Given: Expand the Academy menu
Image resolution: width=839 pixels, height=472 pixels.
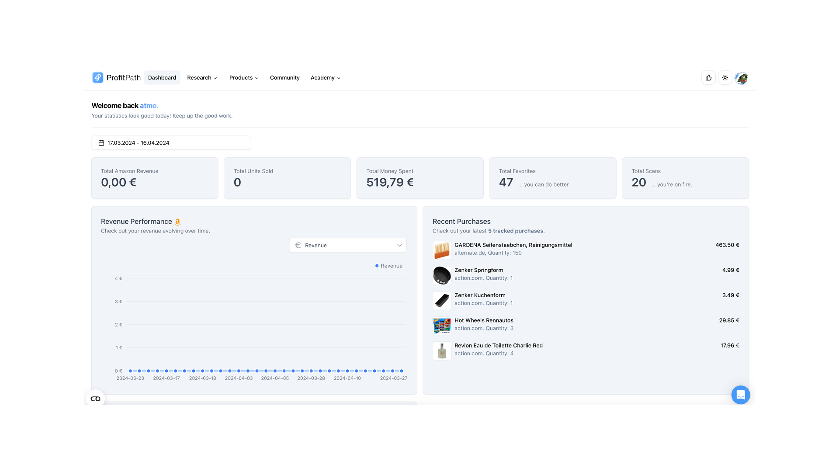Looking at the screenshot, I should coord(326,77).
